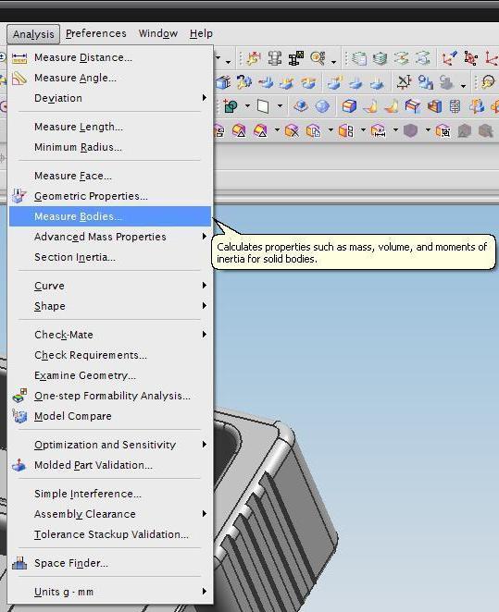Expand the Units g - mm submenu

pos(110,592)
